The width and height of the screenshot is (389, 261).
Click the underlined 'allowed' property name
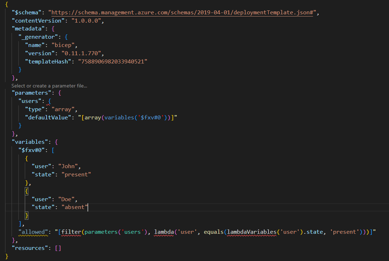coord(33,232)
